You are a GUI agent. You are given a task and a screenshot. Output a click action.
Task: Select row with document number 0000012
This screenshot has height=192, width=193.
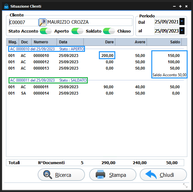pyautogui.click(x=94, y=62)
